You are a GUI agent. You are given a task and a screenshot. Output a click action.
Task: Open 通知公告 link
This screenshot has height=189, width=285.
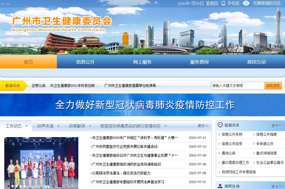(228, 153)
